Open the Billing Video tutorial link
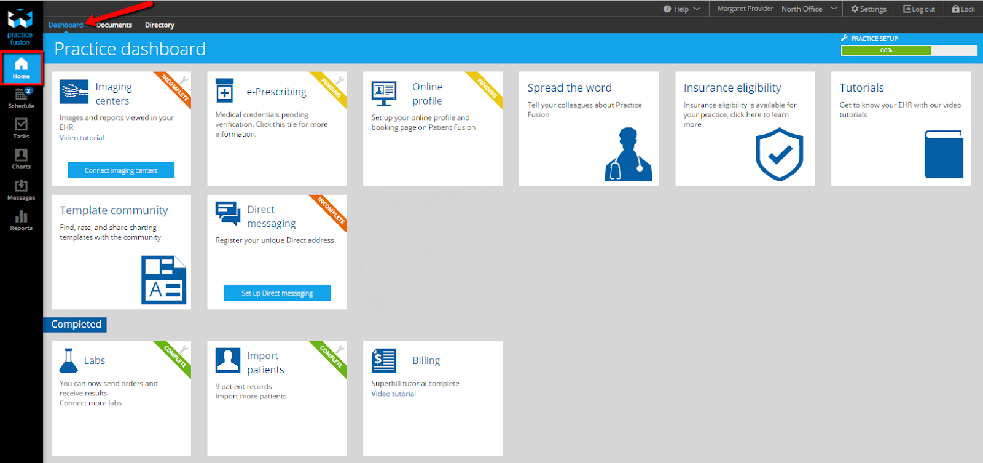This screenshot has height=463, width=983. point(394,394)
